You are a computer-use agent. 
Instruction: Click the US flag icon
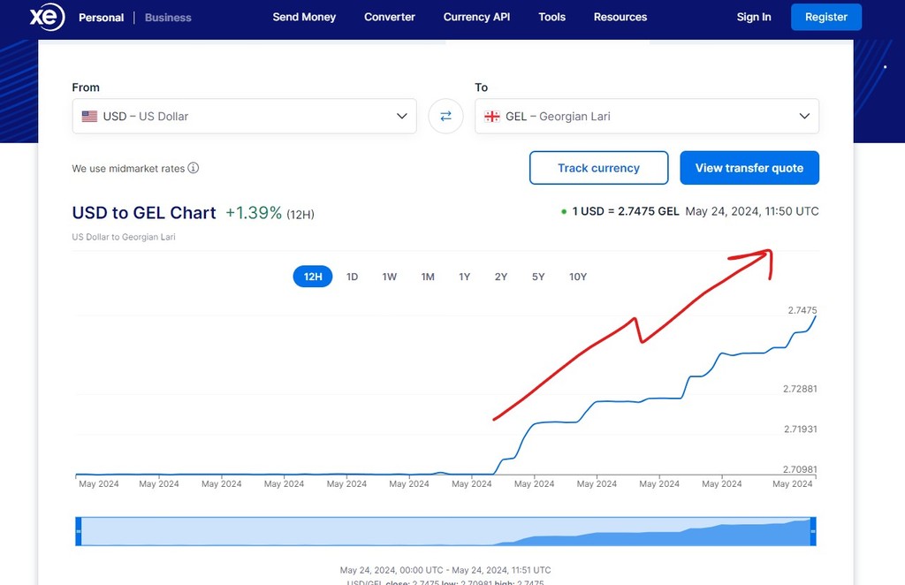point(89,116)
